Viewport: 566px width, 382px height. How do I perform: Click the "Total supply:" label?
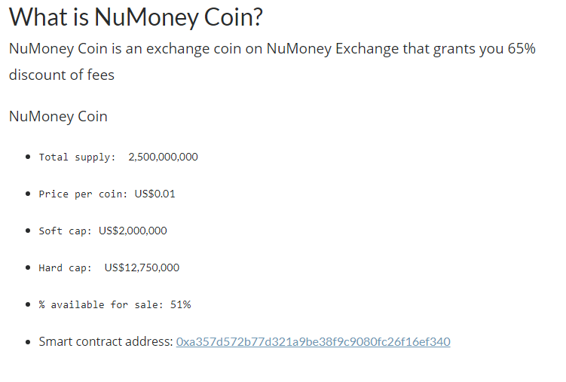(x=77, y=157)
